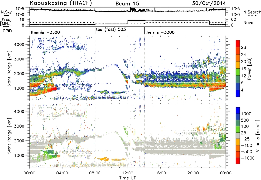Click the 'themis -3300' label after 'tou (fast) 503'

coord(160,32)
